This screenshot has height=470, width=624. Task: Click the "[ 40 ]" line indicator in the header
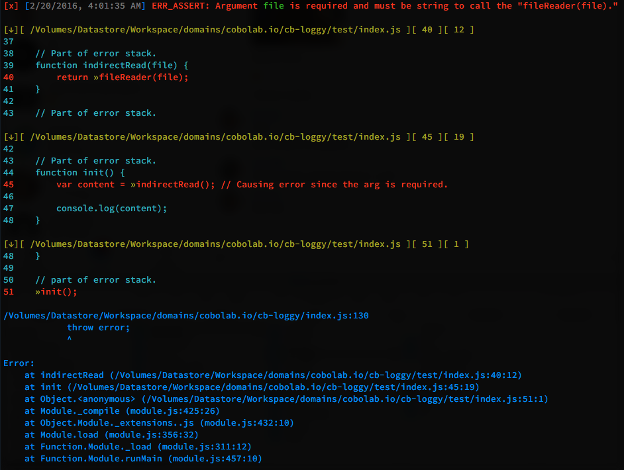[427, 30]
